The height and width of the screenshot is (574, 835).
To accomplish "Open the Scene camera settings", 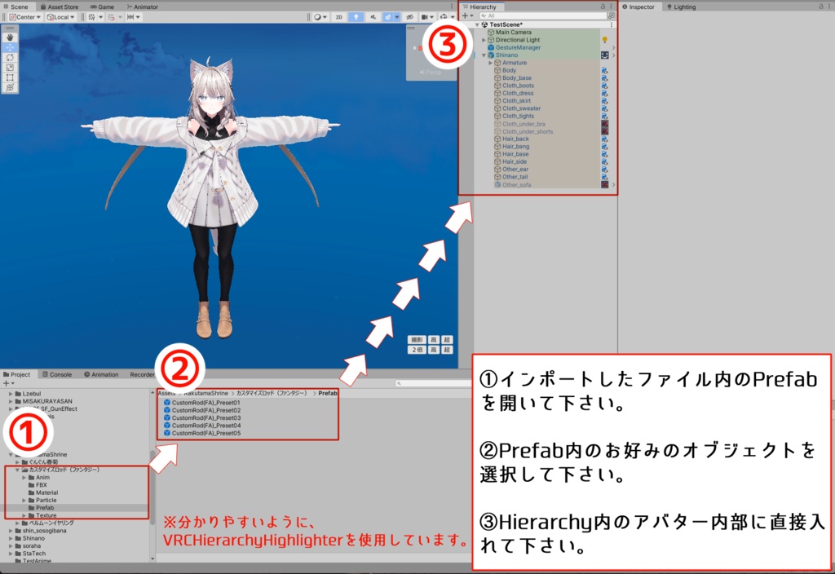I will (x=426, y=17).
